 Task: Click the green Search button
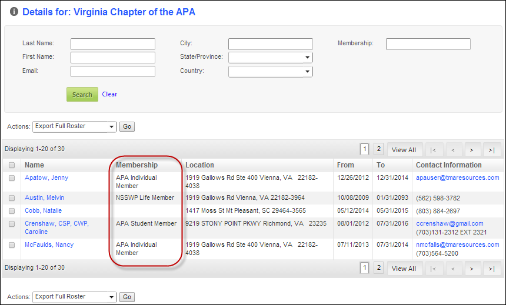tap(82, 95)
